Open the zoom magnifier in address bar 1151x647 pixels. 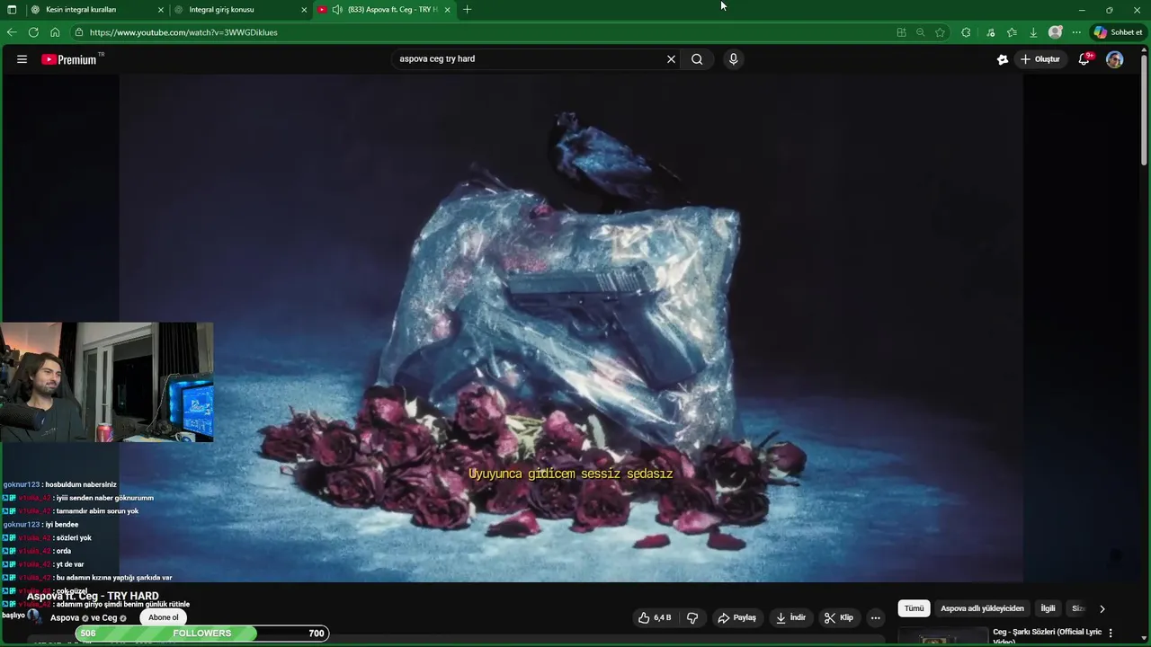pyautogui.click(x=920, y=32)
